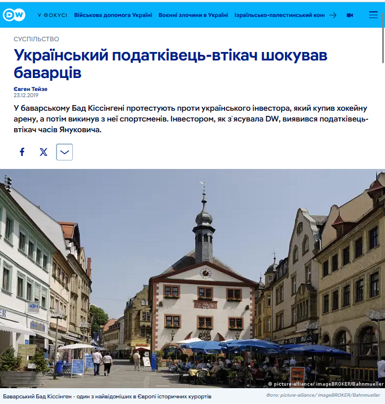This screenshot has height=404, width=385.
Task: Share the article on X
Action: [x=44, y=152]
